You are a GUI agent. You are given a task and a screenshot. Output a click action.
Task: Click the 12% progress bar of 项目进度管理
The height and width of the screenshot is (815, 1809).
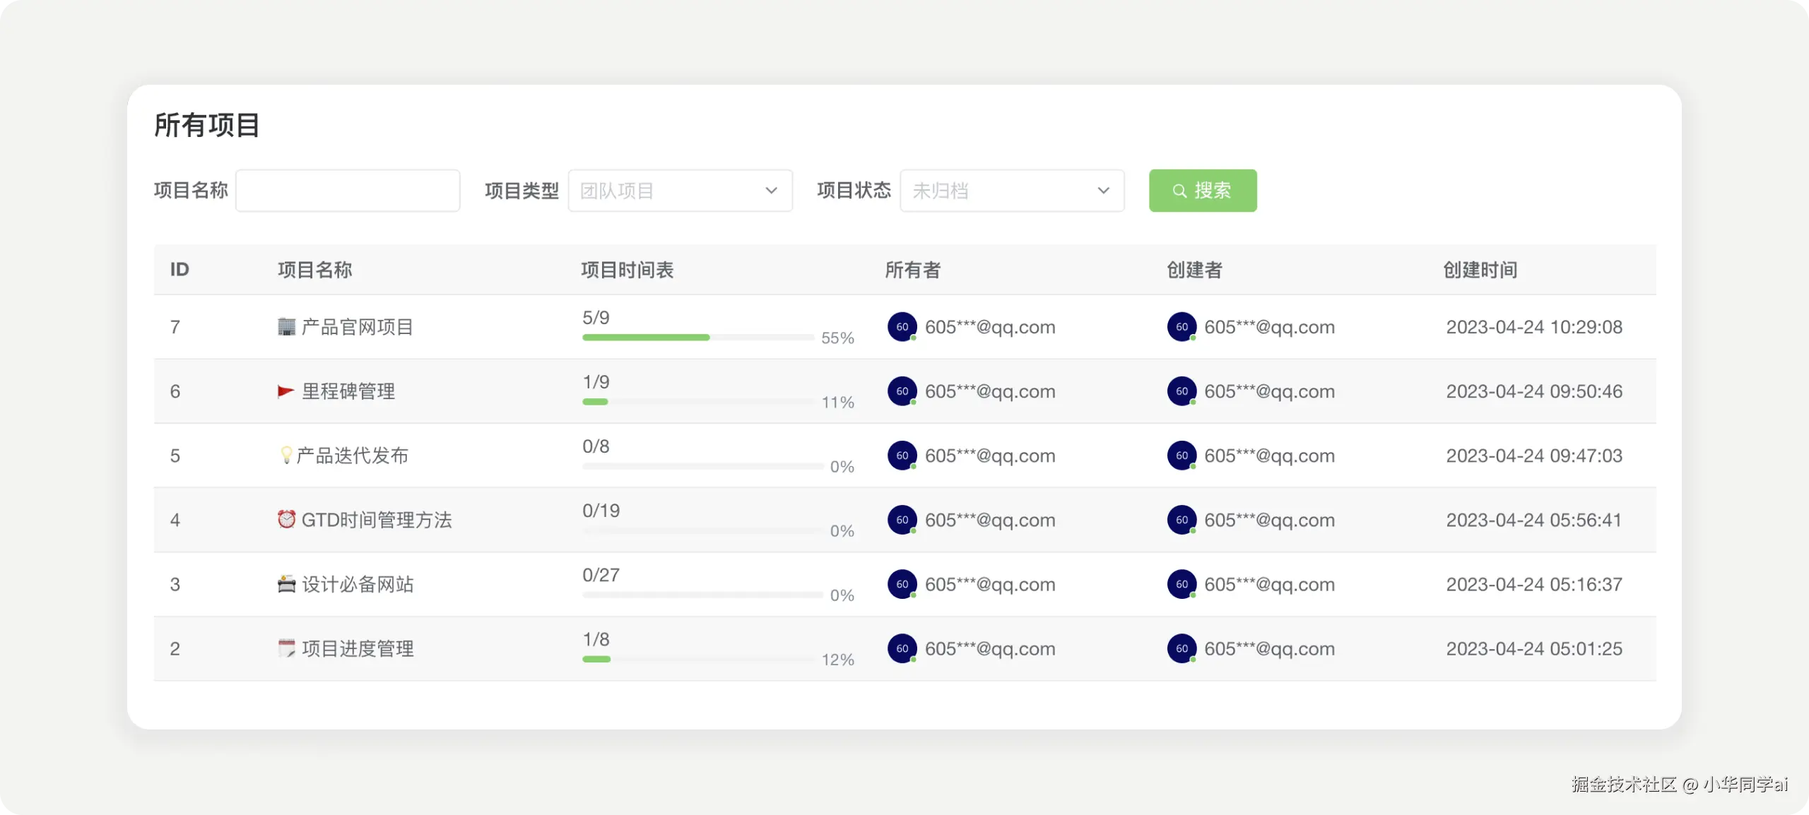click(697, 659)
